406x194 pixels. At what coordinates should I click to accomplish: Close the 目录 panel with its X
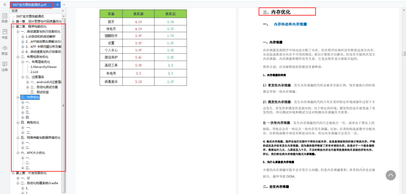coord(63,11)
